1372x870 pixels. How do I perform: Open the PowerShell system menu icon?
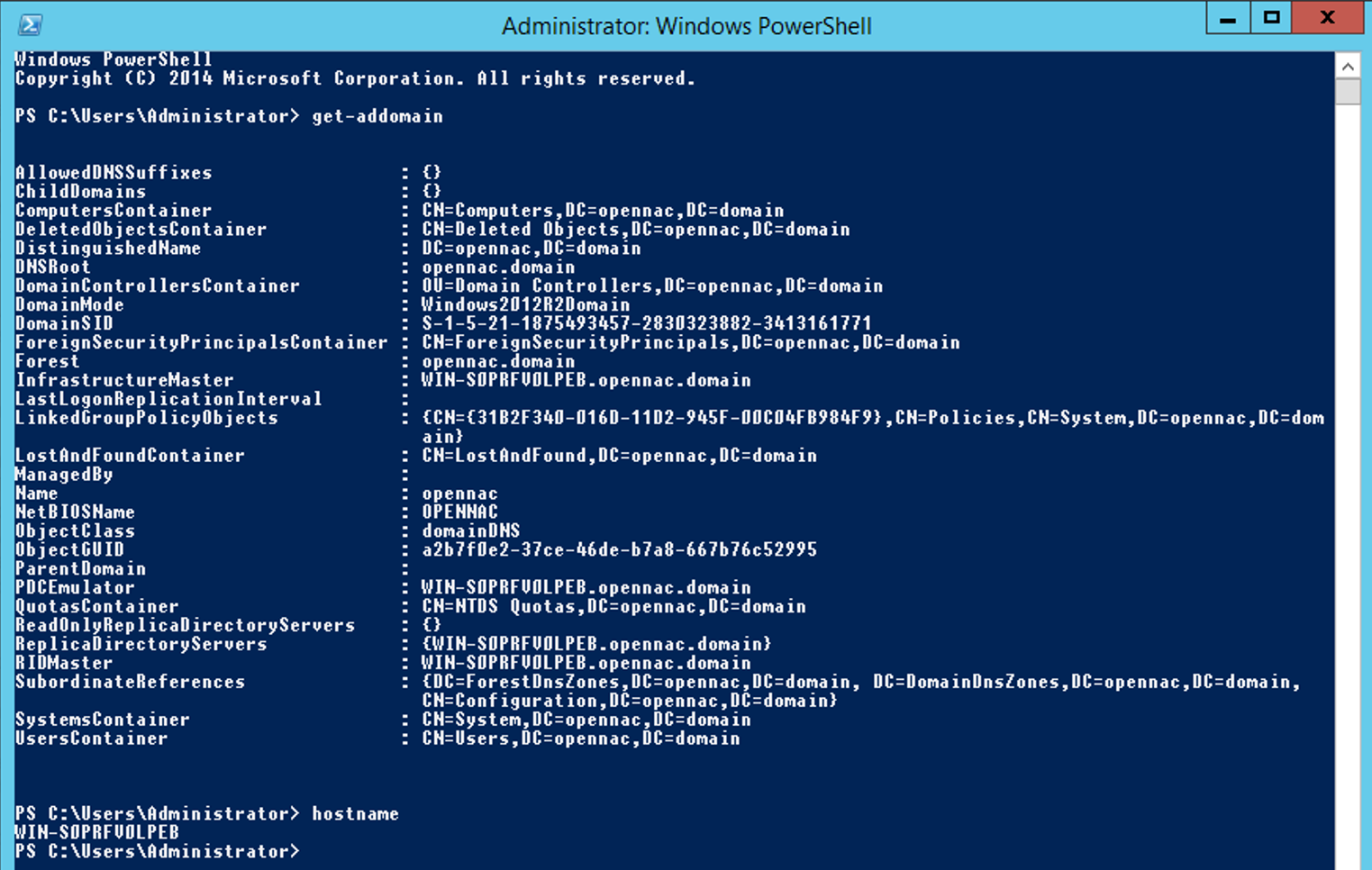coord(30,24)
